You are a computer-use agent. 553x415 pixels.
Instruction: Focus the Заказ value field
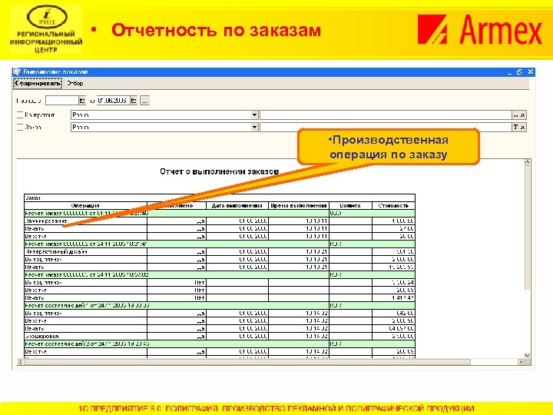(386, 128)
